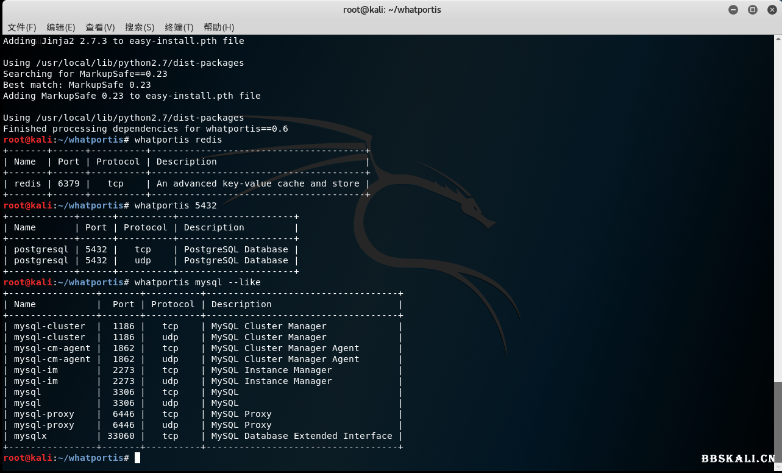Click 'MySQL Database Extended Interface' description
The width and height of the screenshot is (782, 473).
pos(302,436)
